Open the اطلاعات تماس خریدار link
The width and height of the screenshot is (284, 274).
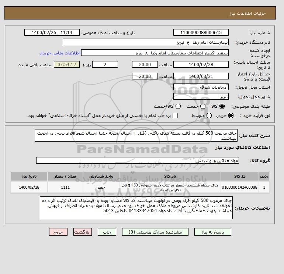click(60, 53)
